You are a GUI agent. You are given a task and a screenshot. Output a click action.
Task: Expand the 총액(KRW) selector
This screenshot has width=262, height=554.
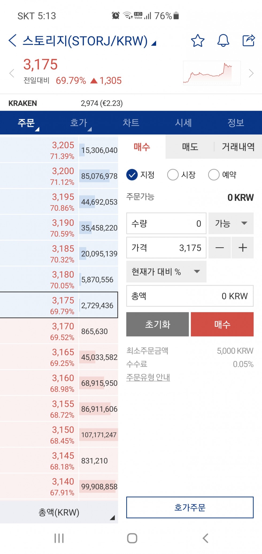[x=59, y=512]
